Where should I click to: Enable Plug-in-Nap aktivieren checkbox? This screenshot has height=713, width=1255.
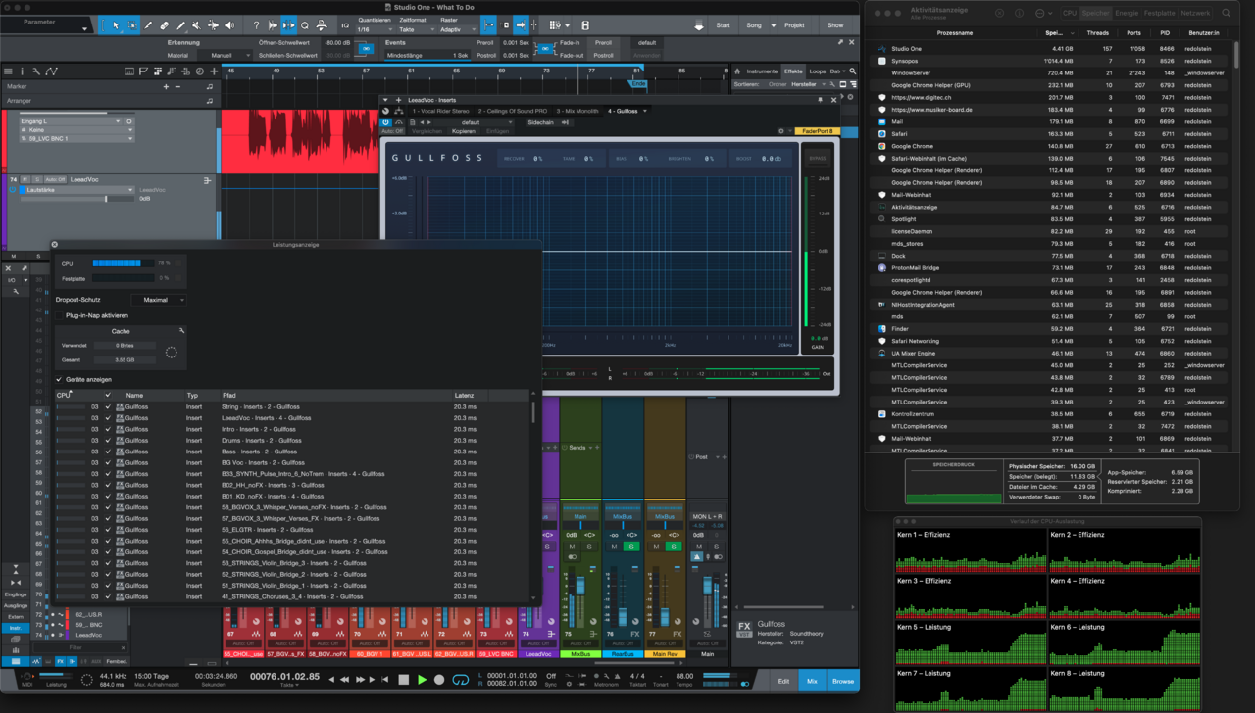[x=59, y=315]
